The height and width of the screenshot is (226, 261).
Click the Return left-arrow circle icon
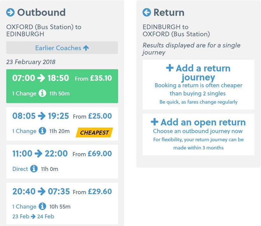point(147,12)
